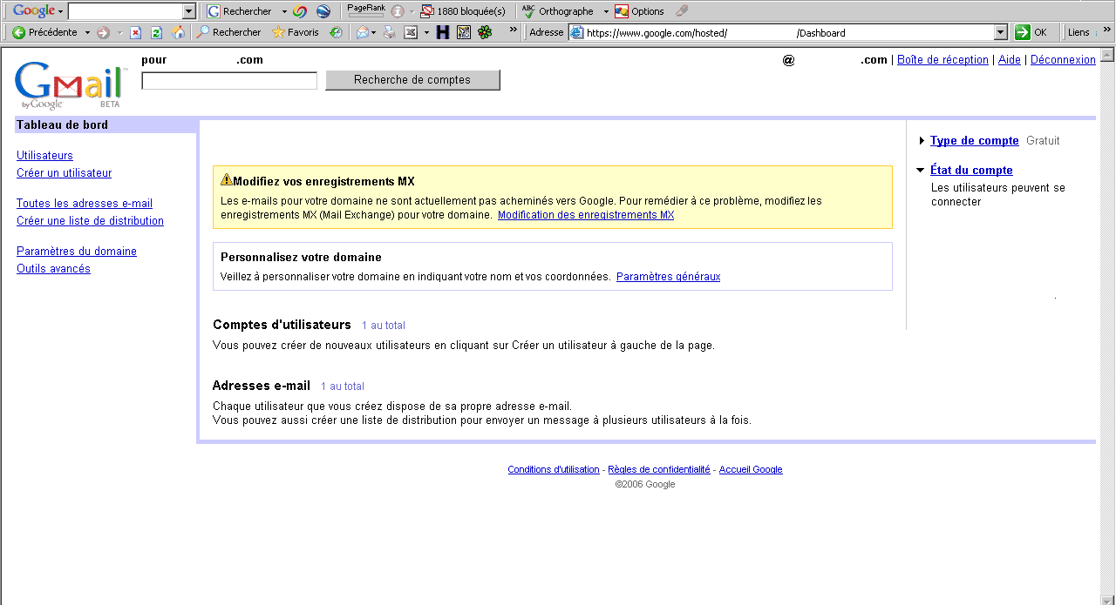Open the Edit icon dropdown arrow
1116x605 pixels.
426,32
